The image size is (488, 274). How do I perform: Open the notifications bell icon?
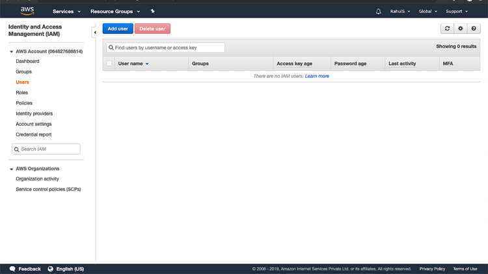pos(378,11)
